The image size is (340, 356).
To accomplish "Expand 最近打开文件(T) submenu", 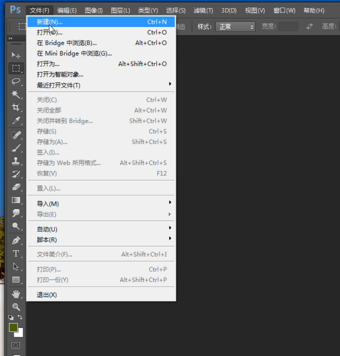I will pyautogui.click(x=101, y=85).
